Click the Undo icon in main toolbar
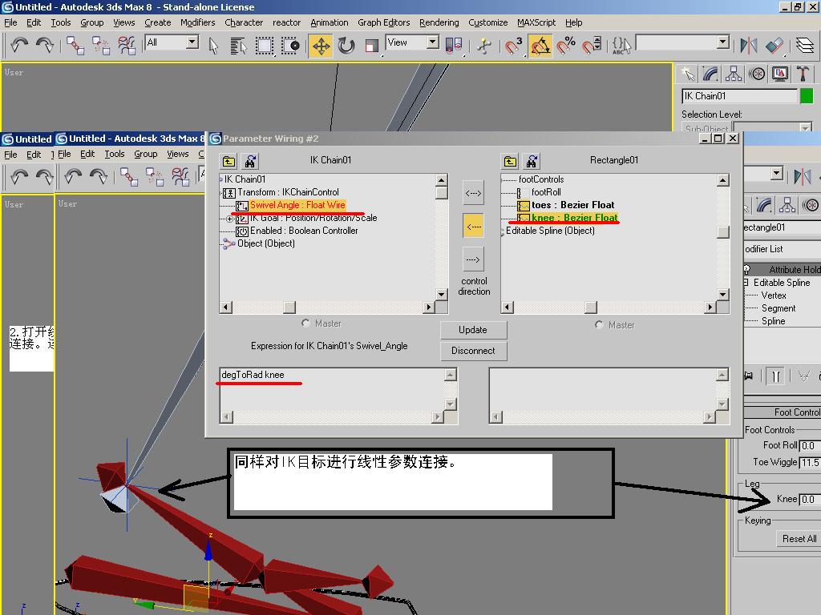The image size is (821, 615). click(x=19, y=45)
